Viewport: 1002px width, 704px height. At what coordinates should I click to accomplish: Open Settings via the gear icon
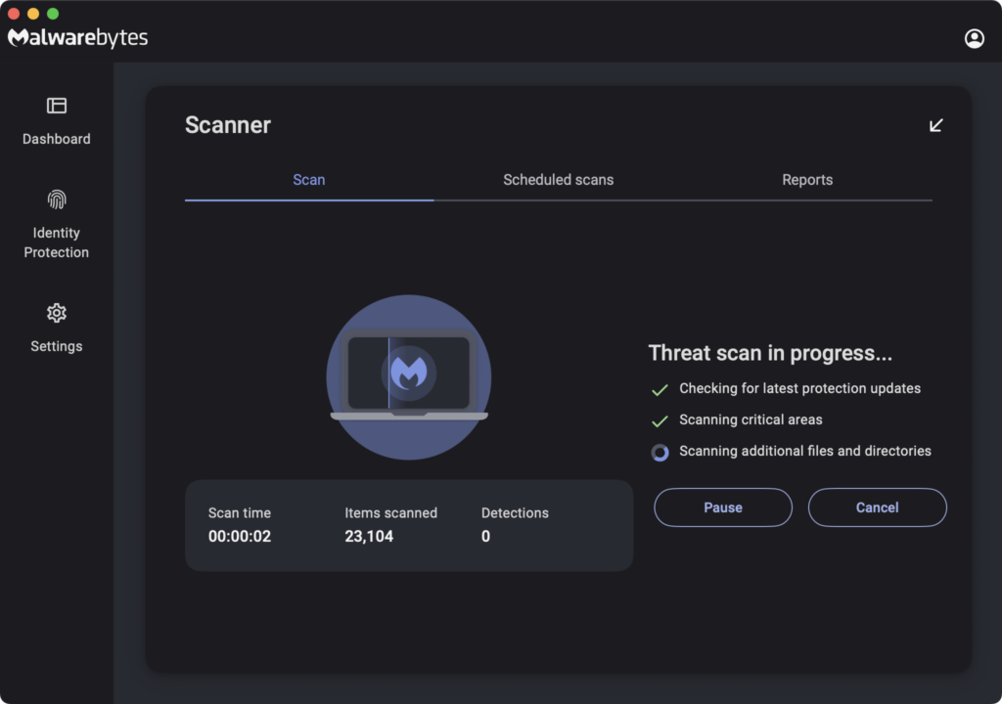[x=57, y=313]
